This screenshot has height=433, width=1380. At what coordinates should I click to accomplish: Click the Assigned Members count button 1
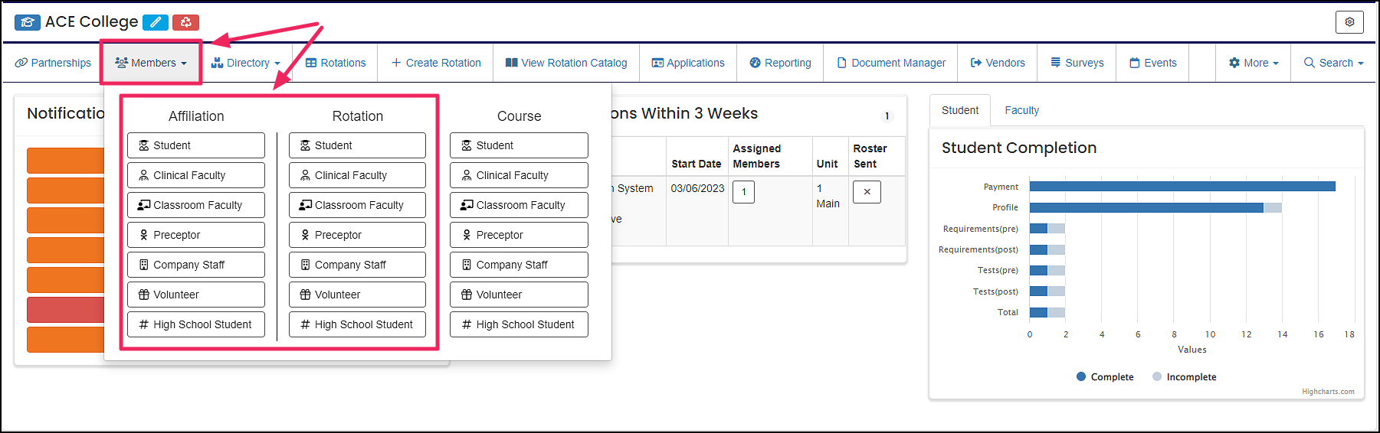(743, 192)
